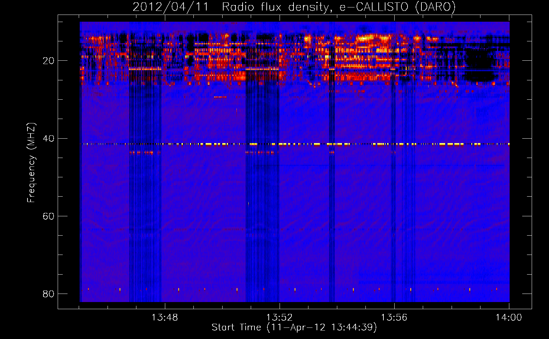Click the 14:00 time tick label
The height and width of the screenshot is (339, 549).
pyautogui.click(x=509, y=318)
